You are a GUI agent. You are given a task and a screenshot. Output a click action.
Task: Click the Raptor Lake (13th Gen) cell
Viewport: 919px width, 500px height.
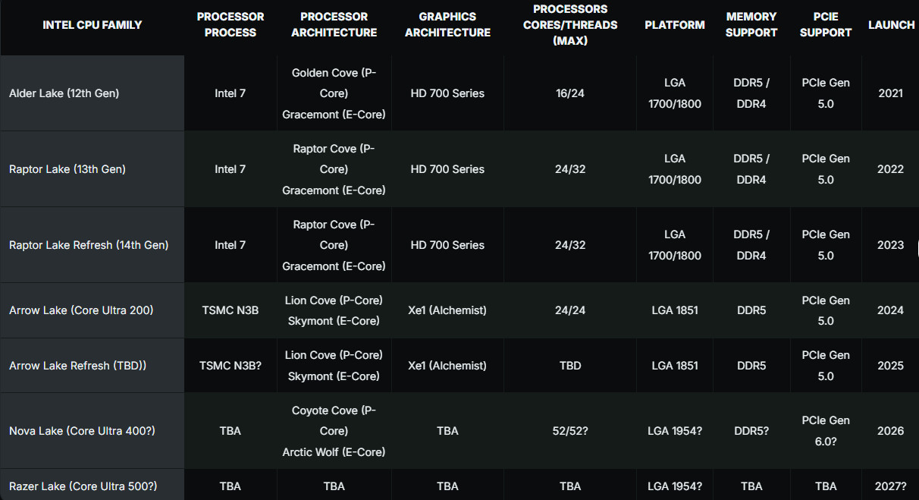pyautogui.click(x=67, y=169)
